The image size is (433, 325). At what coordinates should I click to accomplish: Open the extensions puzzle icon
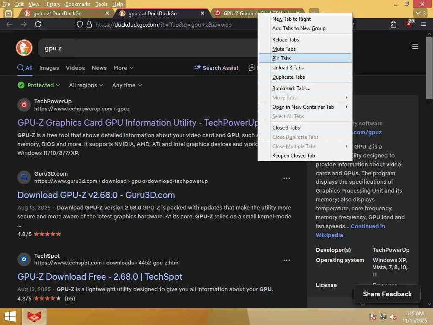394,24
